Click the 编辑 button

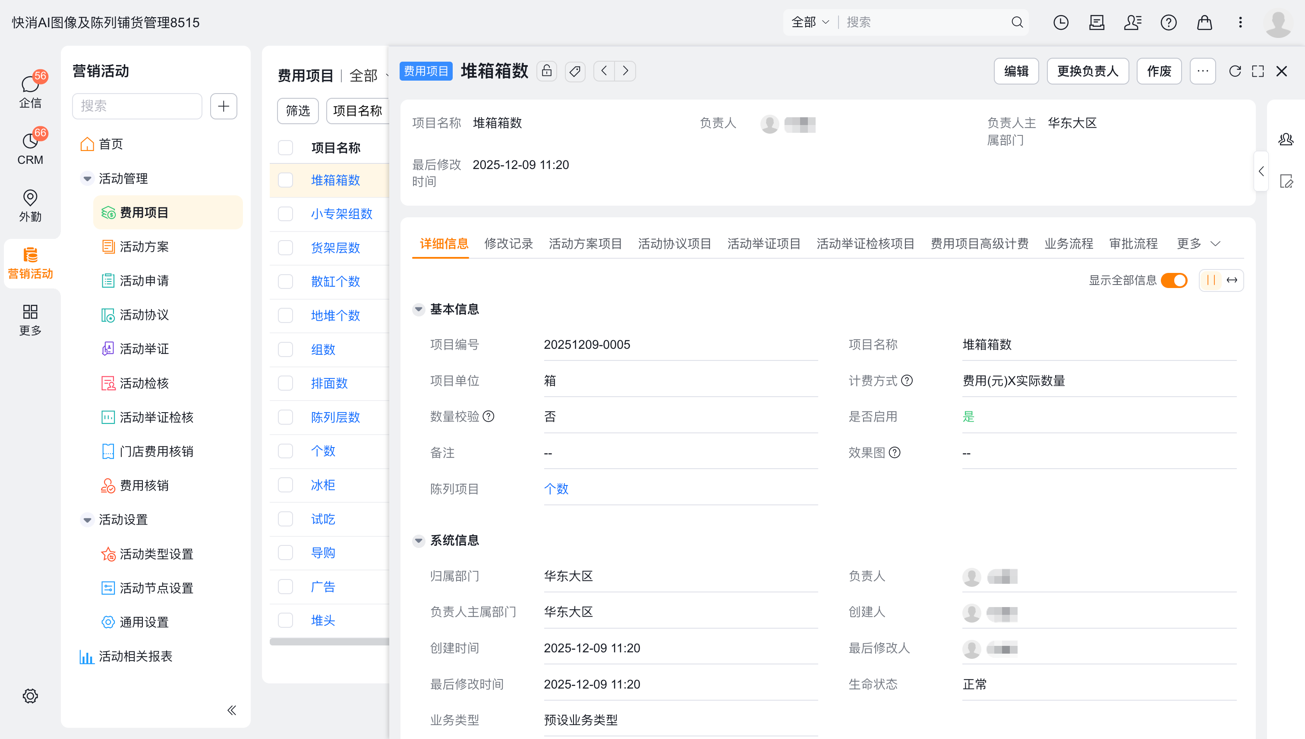1016,71
